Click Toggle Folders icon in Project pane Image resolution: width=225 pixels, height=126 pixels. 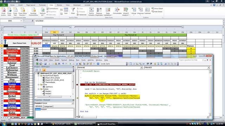click(44, 70)
